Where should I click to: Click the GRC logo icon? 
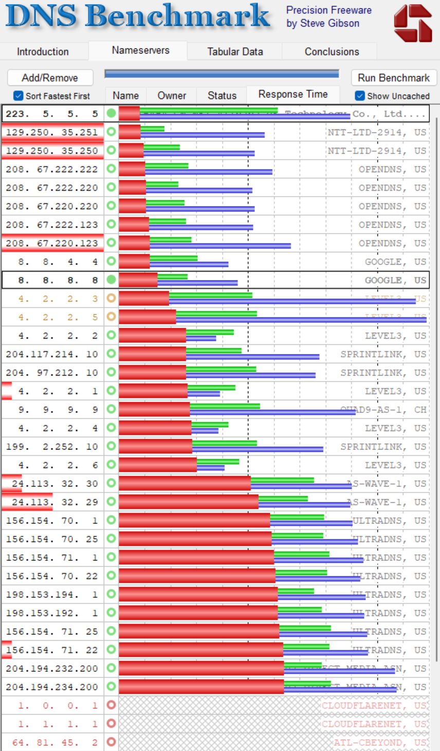pos(413,23)
